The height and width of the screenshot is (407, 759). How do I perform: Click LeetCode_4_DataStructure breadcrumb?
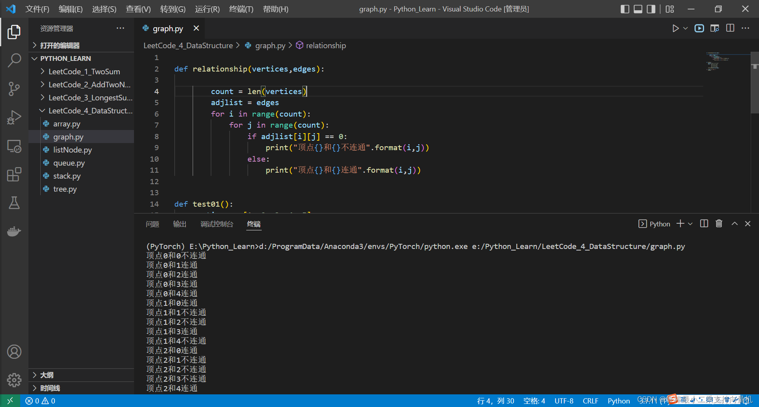click(x=188, y=45)
